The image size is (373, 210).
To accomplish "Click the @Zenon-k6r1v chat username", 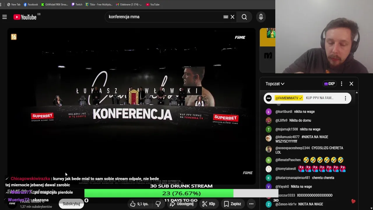I will pyautogui.click(x=286, y=204).
